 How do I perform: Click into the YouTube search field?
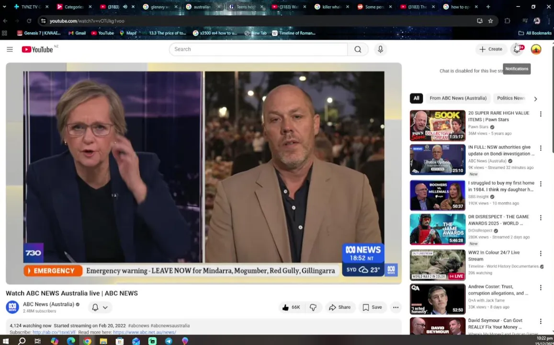pos(258,49)
